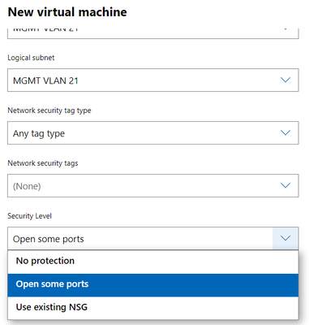
Task: Select the highlighted Open some ports option
Action: point(153,285)
